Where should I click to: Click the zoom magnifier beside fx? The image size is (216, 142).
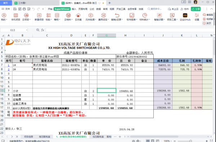coord(37,30)
